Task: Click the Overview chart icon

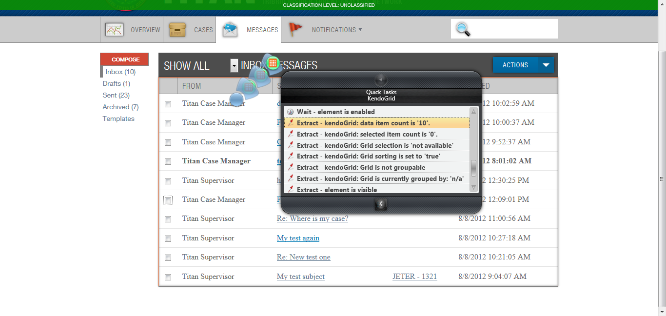Action: point(114,30)
